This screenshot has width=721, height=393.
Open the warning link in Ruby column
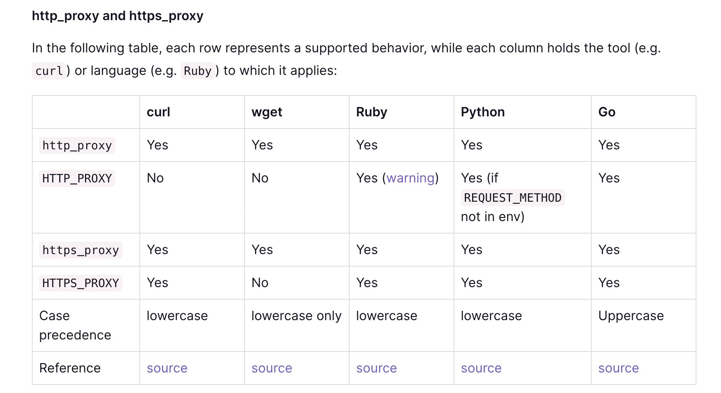410,178
